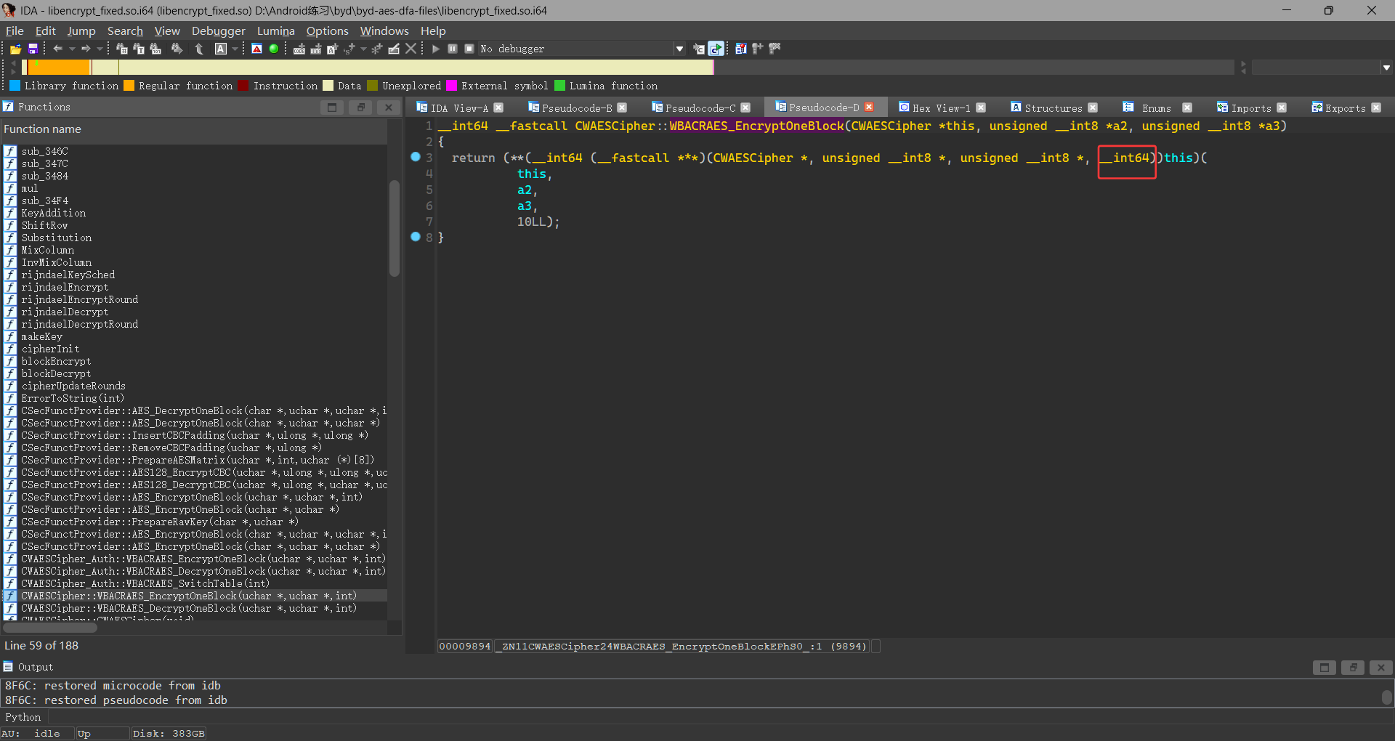
Task: Jump forward with the right arrow icon
Action: (86, 49)
